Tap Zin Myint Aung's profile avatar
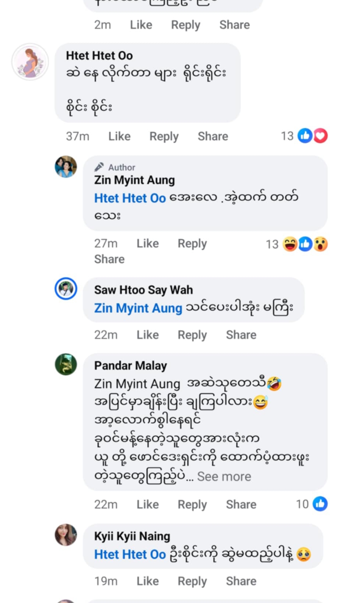 pyautogui.click(x=66, y=167)
